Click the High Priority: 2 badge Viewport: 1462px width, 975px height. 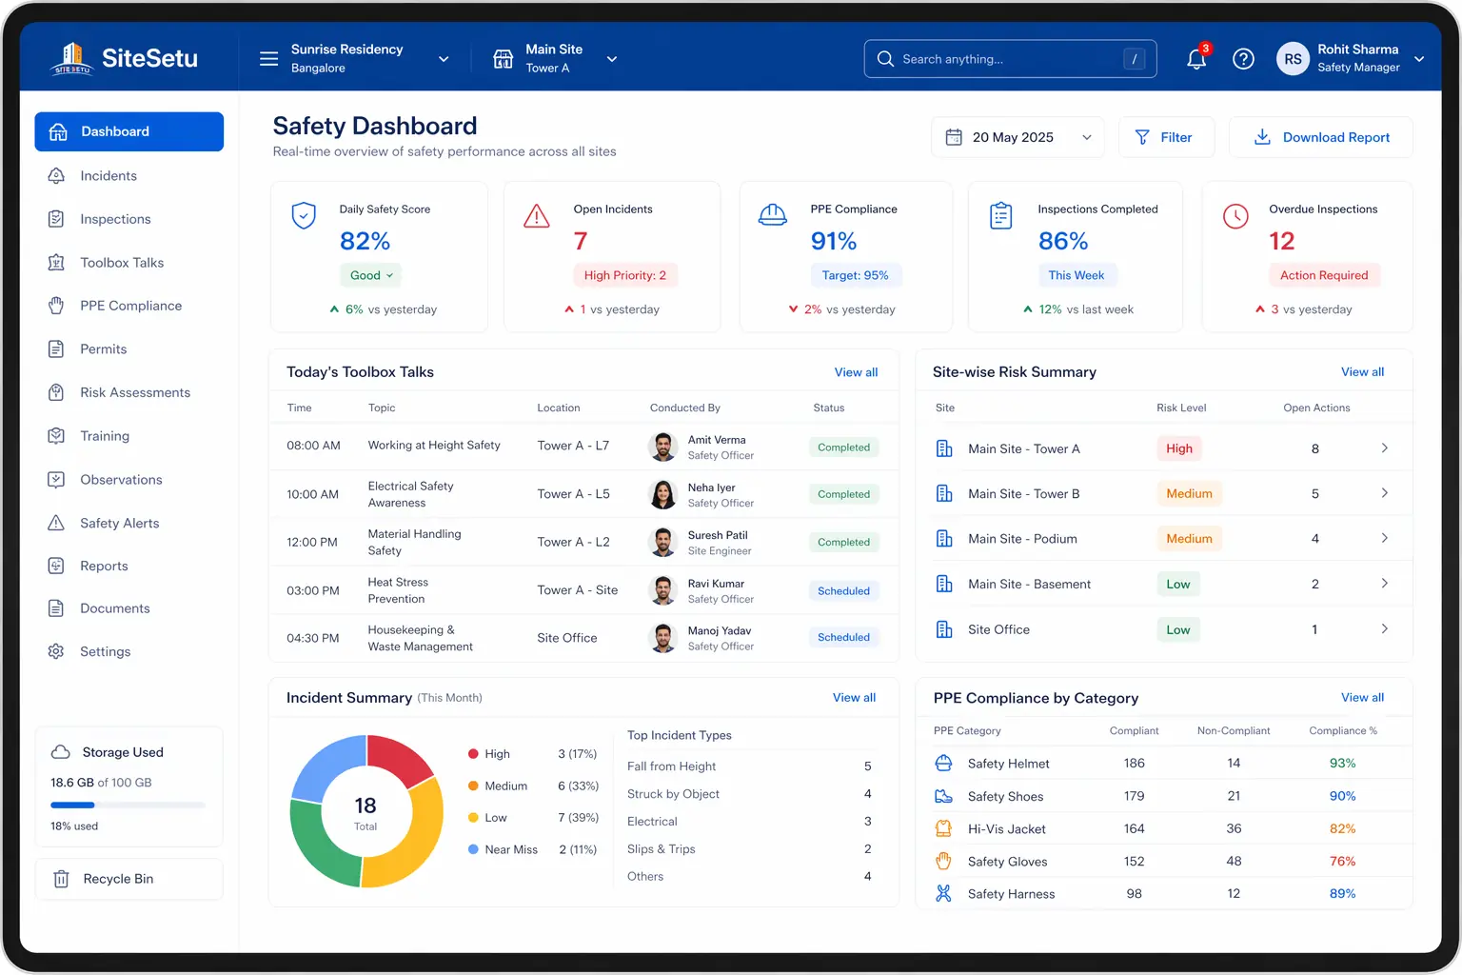click(625, 275)
